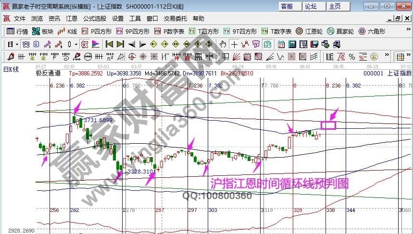The image size is (413, 234).
Task: Toggle the crosshair cursor tool
Action: [234, 44]
